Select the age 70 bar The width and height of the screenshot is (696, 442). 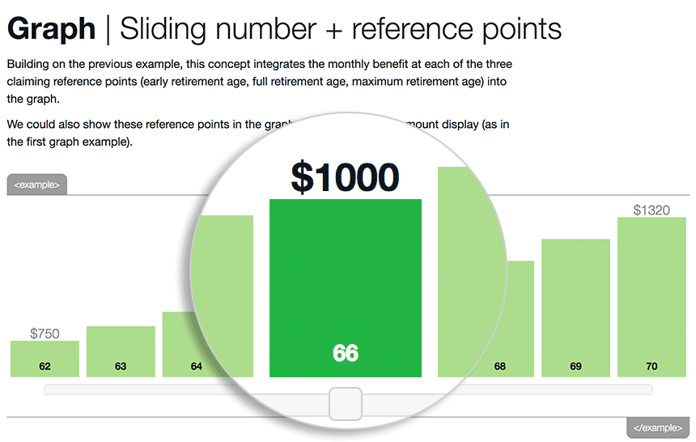point(651,297)
